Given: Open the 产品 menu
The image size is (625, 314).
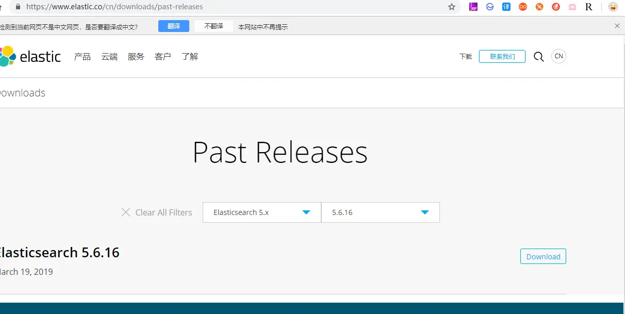Looking at the screenshot, I should point(83,57).
